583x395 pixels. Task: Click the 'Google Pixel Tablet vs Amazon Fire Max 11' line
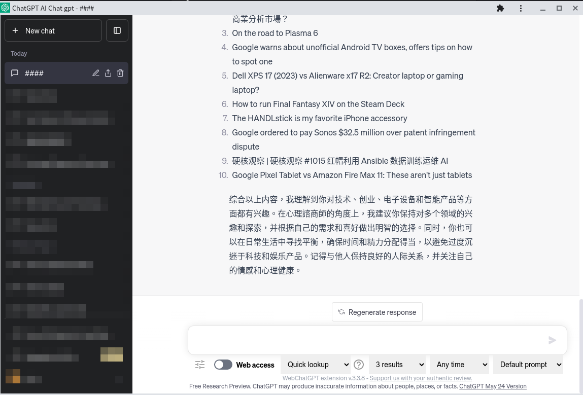tap(352, 175)
